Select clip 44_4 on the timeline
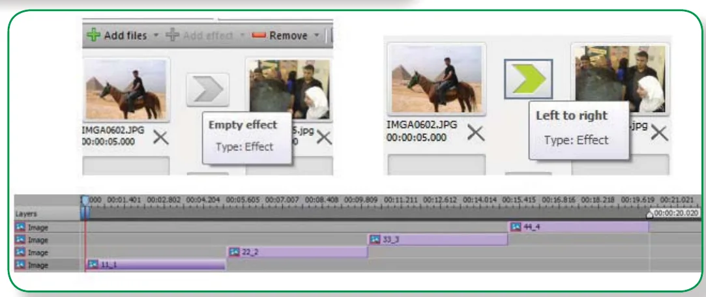706x297 pixels. [579, 227]
